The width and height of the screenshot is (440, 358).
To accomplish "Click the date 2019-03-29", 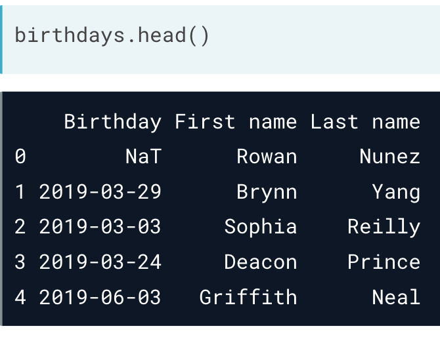I will [100, 192].
